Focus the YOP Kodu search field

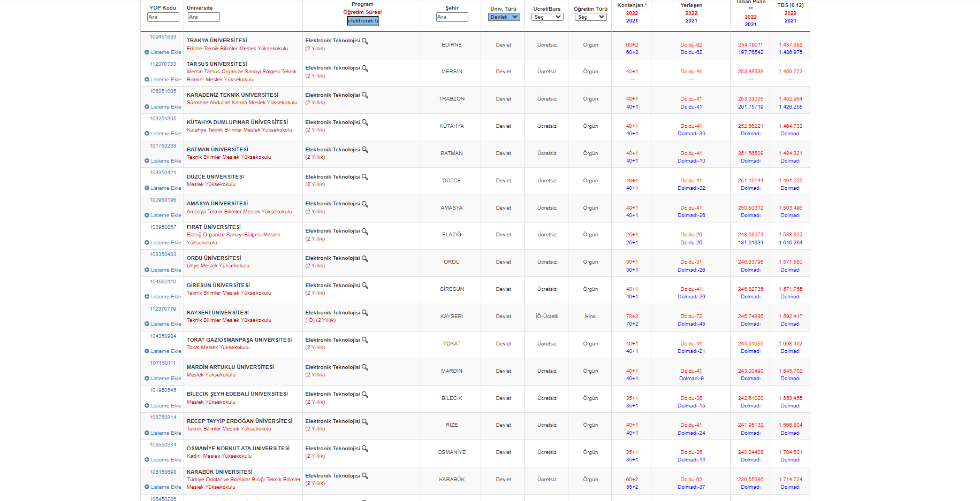(x=163, y=17)
